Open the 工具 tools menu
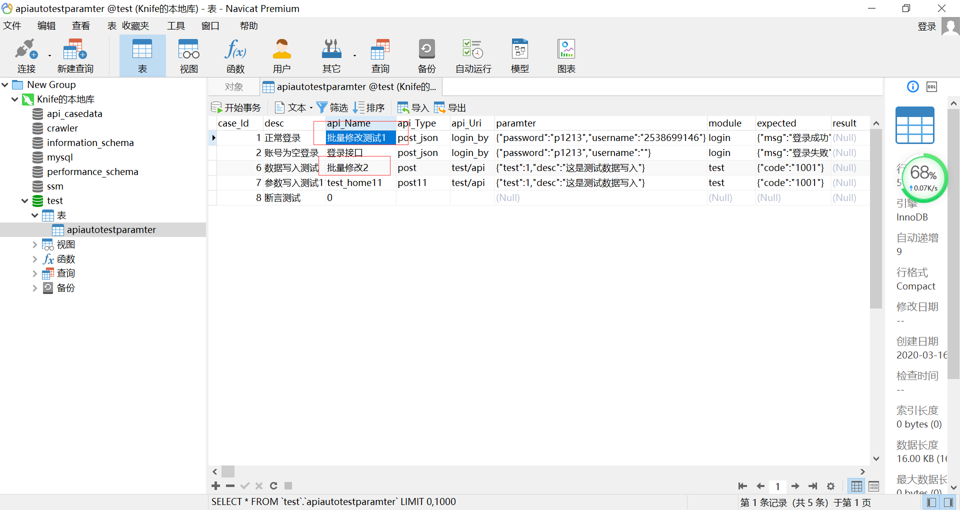Viewport: 960px width, 510px height. point(176,25)
